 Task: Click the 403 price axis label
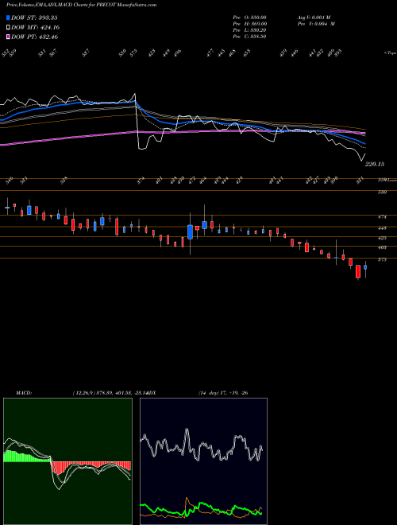[382, 247]
